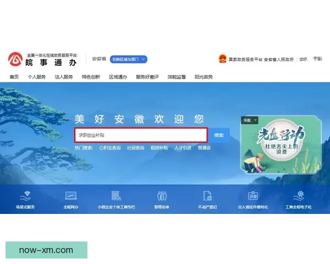Open the 阳光政务 menu item

click(204, 77)
